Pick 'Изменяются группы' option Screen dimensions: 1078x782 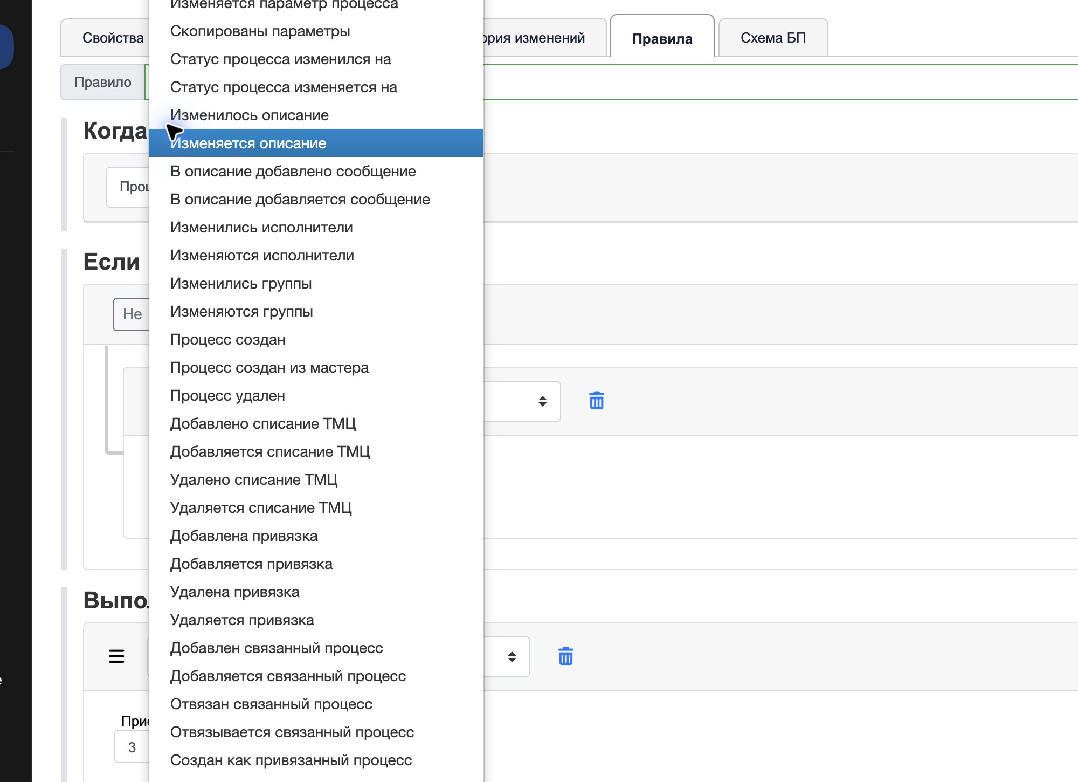click(316, 311)
